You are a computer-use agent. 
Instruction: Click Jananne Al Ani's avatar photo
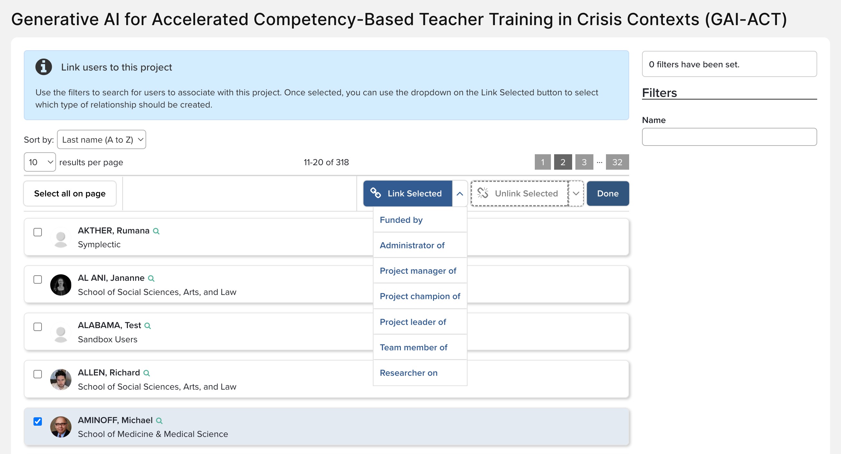click(x=61, y=285)
